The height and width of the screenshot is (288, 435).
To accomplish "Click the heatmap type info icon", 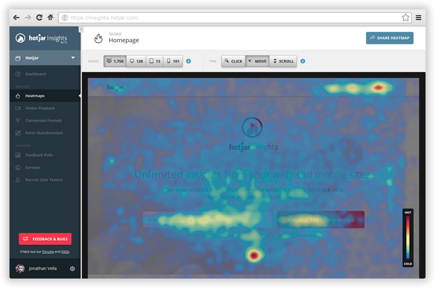I will 302,61.
